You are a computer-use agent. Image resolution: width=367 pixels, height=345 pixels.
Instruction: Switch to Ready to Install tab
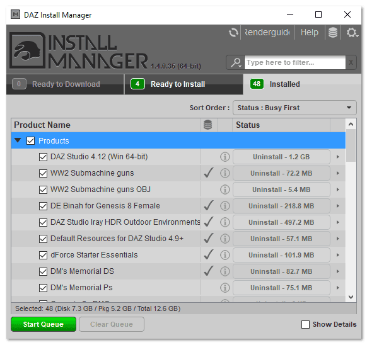point(183,84)
